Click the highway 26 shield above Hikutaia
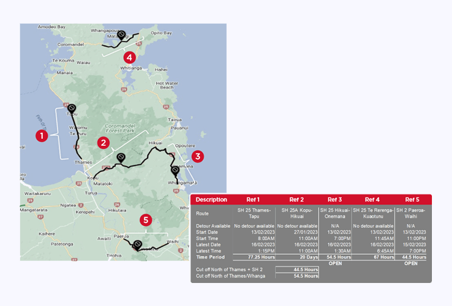 (x=117, y=204)
